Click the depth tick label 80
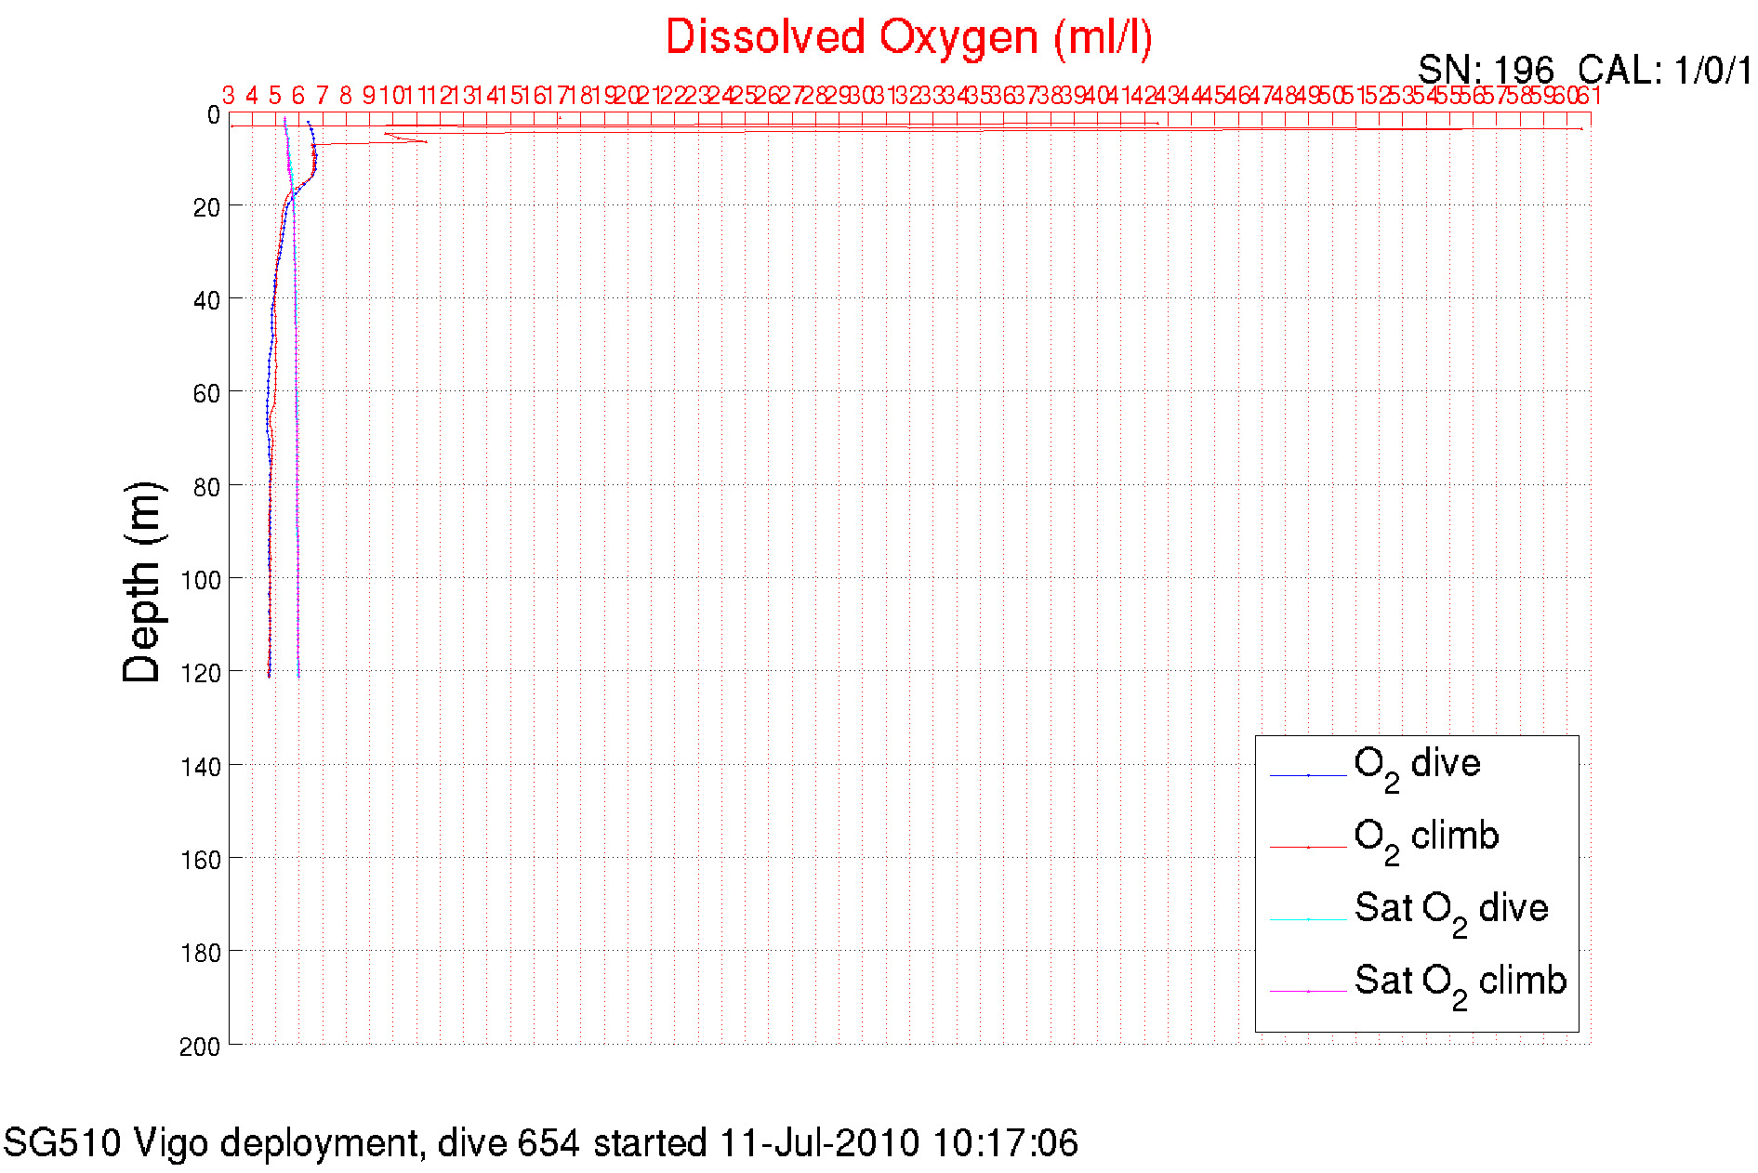This screenshot has width=1758, height=1173. [x=206, y=487]
